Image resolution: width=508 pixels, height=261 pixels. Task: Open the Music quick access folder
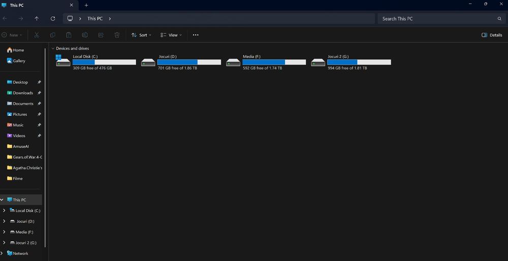pyautogui.click(x=15, y=125)
